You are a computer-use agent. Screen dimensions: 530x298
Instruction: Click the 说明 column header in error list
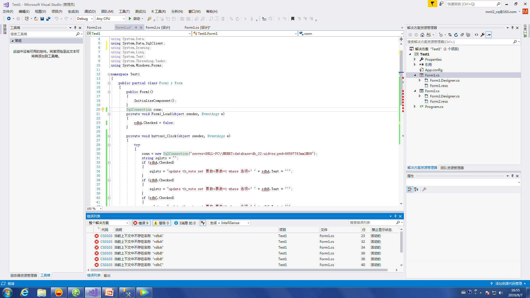click(118, 230)
